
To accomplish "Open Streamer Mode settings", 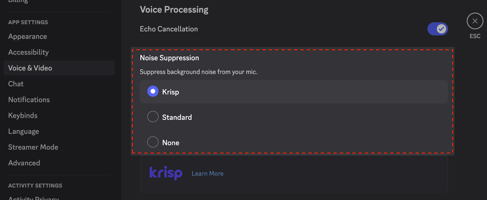I will pos(33,147).
